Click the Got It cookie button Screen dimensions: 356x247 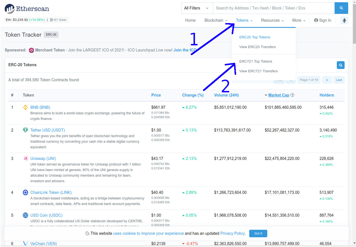258,233
